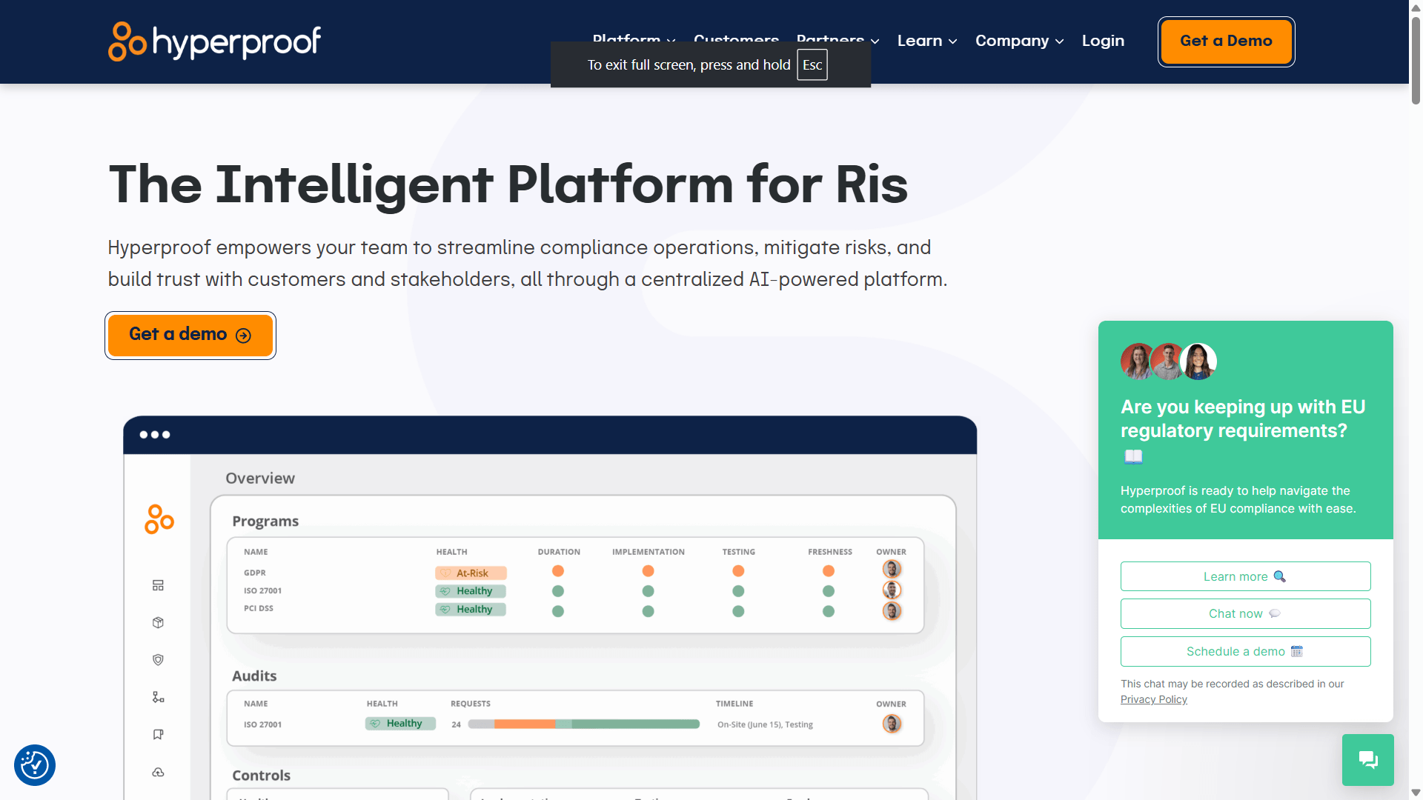The height and width of the screenshot is (800, 1423).
Task: Open the Privacy Policy link
Action: coord(1153,699)
